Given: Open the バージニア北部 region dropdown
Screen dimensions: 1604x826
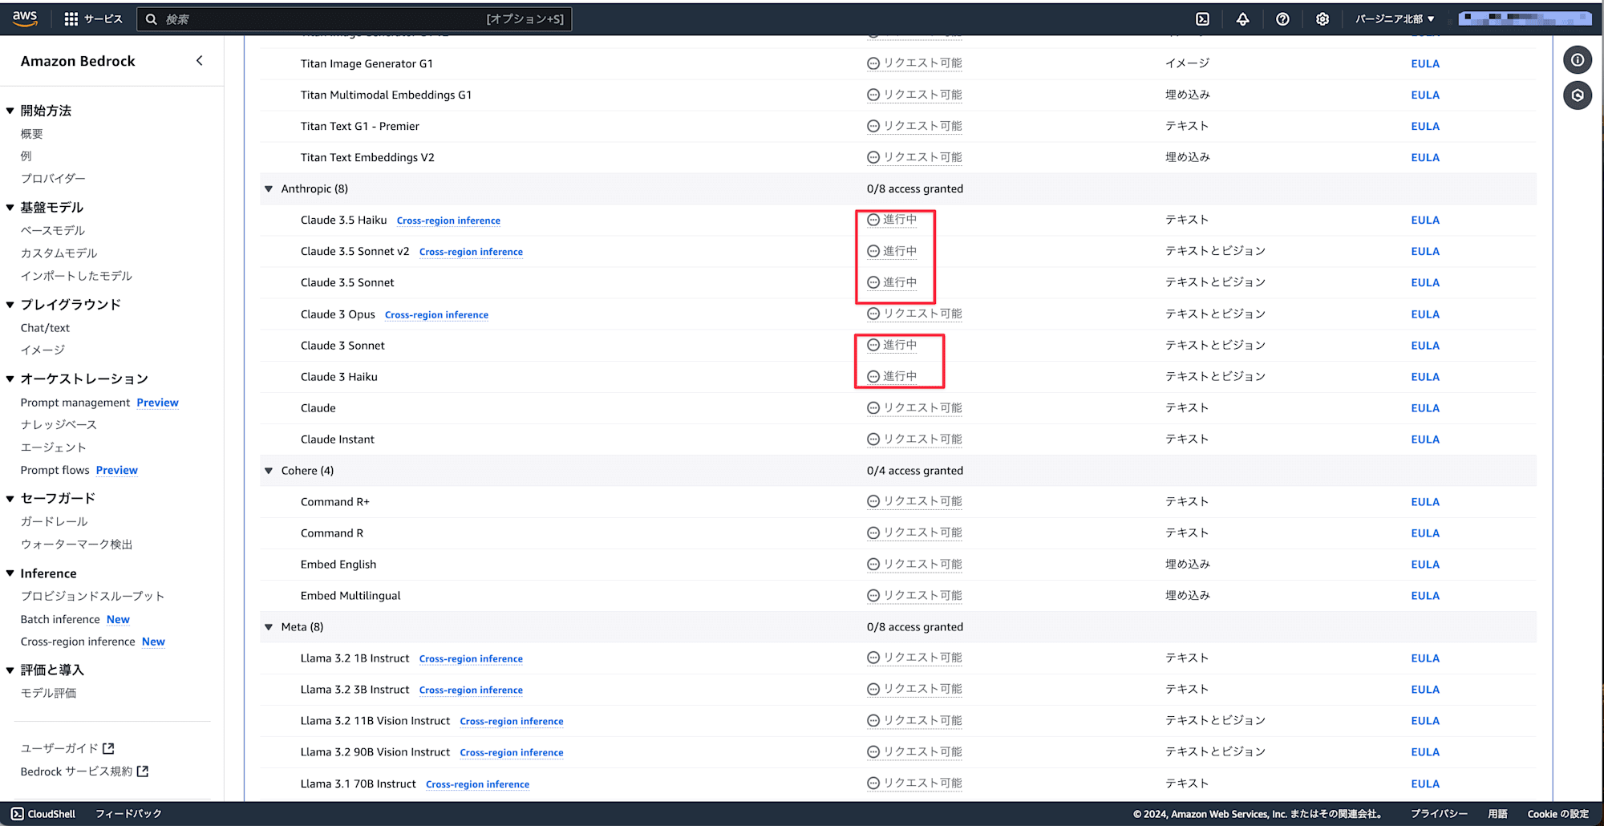Looking at the screenshot, I should pyautogui.click(x=1395, y=18).
